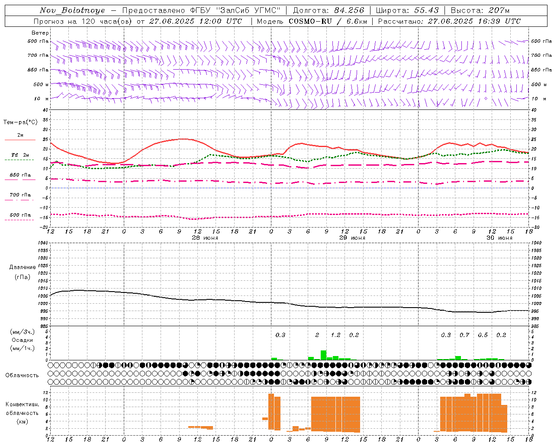Click the Облачность cloud cover label

tap(22, 375)
